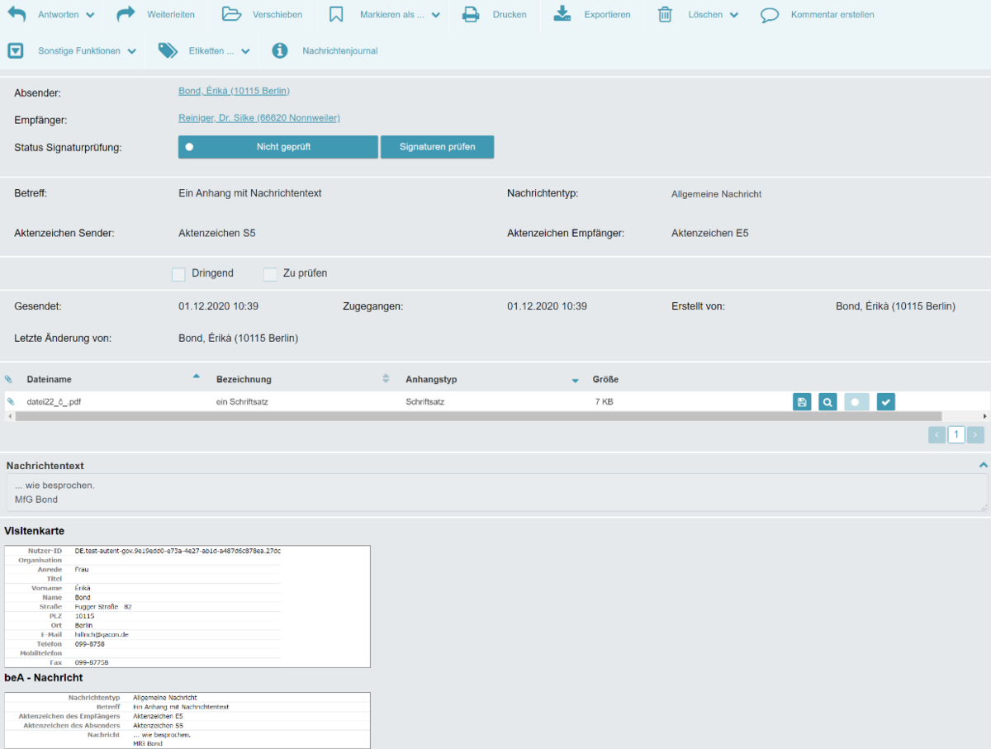The width and height of the screenshot is (991, 749).
Task: Sort attachments by Dateiname ascending arrow
Action: click(x=196, y=377)
